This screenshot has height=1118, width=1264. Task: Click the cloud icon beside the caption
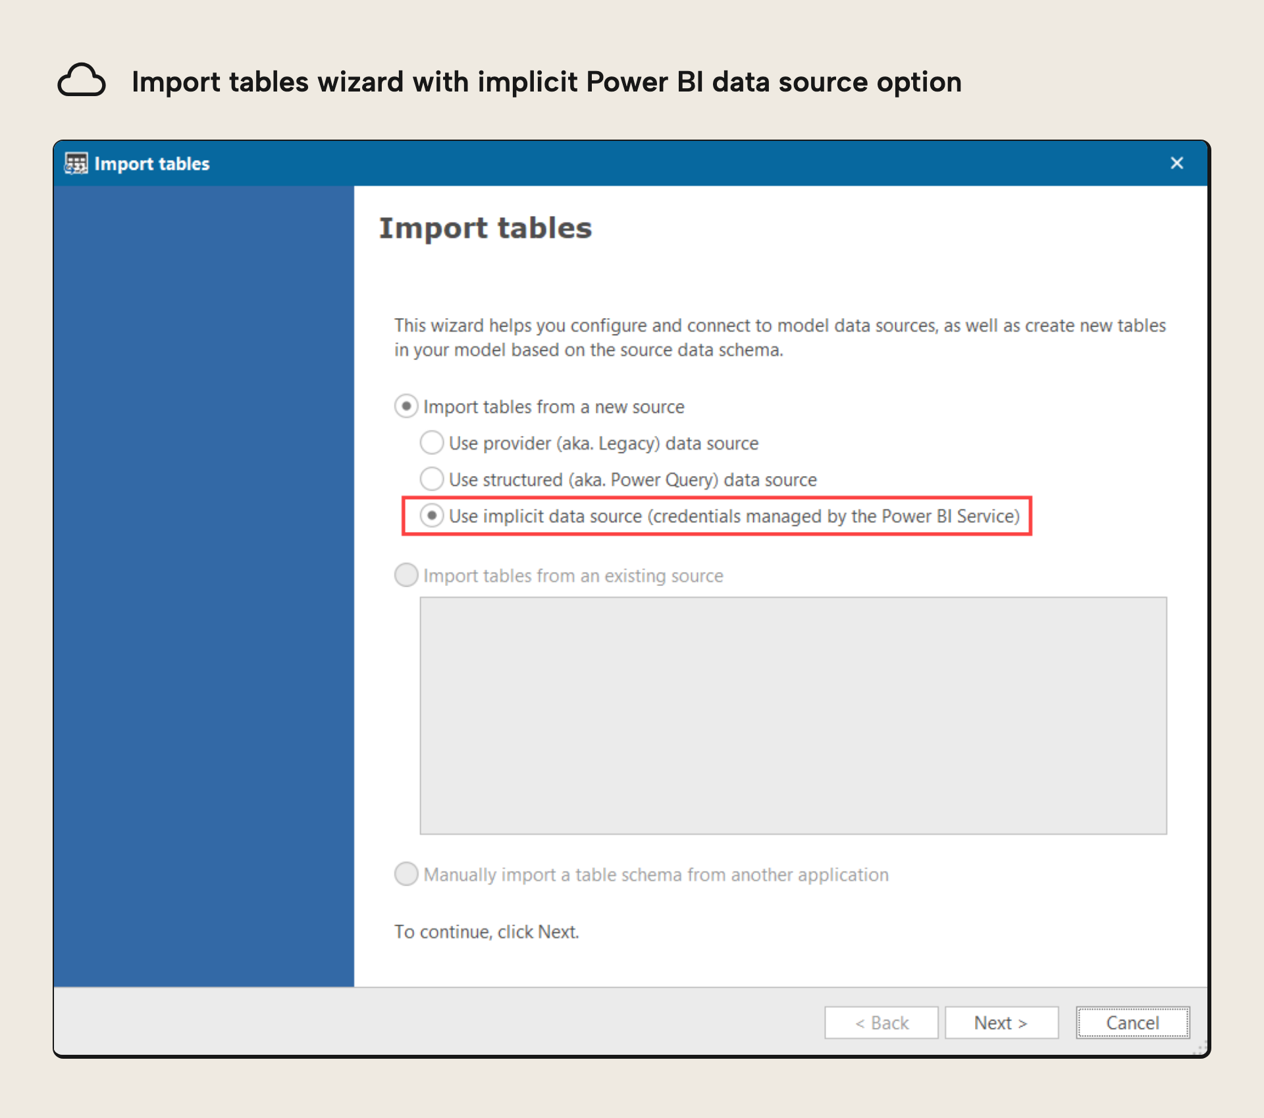82,81
